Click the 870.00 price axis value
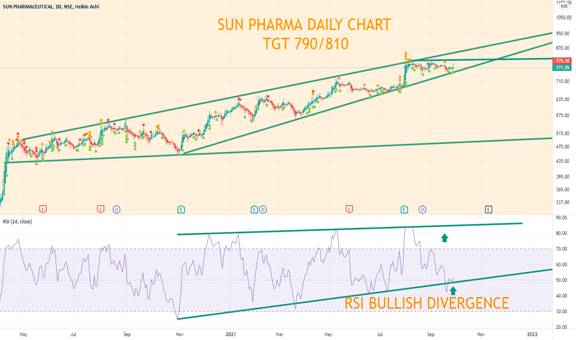This screenshot has width=576, height=340. pos(562,48)
